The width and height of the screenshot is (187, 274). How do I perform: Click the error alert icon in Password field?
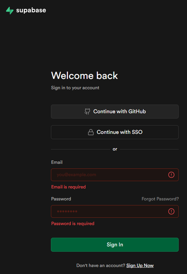click(171, 211)
